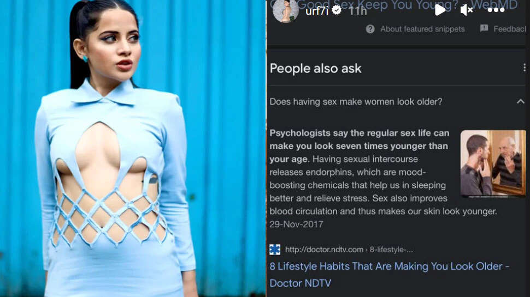Collapse the 'Does having sex make women look older?' answer

[x=521, y=101]
